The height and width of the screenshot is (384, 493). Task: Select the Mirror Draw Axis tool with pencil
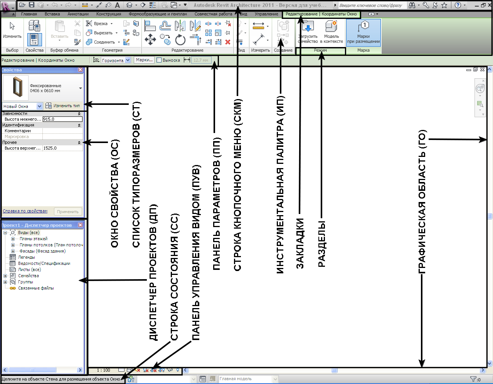coord(195,25)
